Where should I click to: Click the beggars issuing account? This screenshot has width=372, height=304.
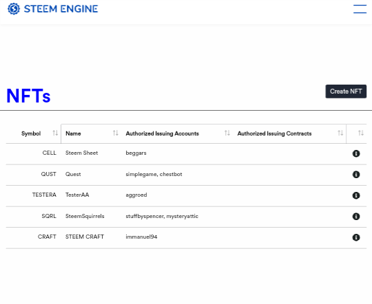coord(136,153)
